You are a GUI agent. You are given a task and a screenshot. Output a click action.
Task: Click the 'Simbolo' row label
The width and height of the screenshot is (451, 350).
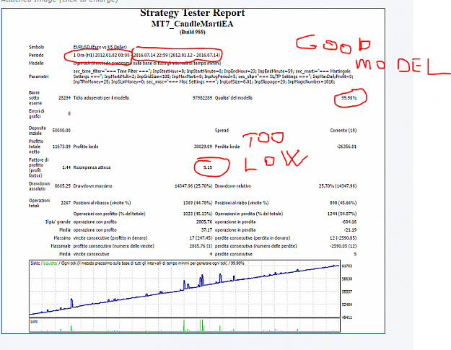click(37, 47)
